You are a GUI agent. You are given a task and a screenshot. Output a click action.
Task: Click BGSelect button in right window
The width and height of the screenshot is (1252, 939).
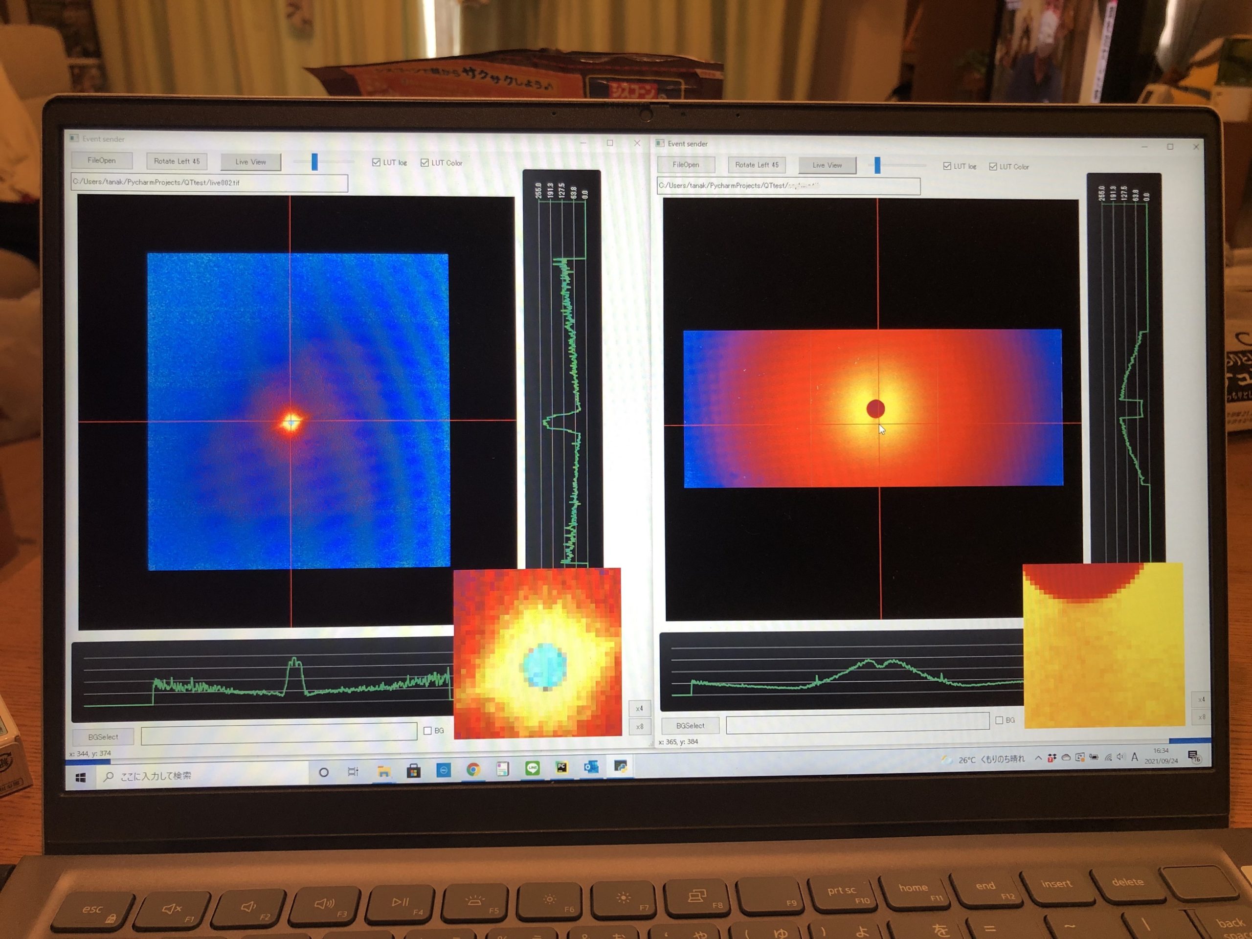[690, 726]
